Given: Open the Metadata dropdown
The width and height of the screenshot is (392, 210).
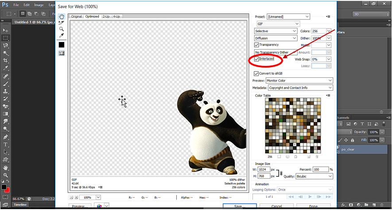Looking at the screenshot, I should pyautogui.click(x=300, y=88).
